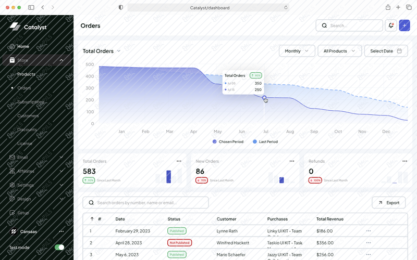Screen dimensions: 417x260
Task: Click the Export button
Action: [388, 203]
